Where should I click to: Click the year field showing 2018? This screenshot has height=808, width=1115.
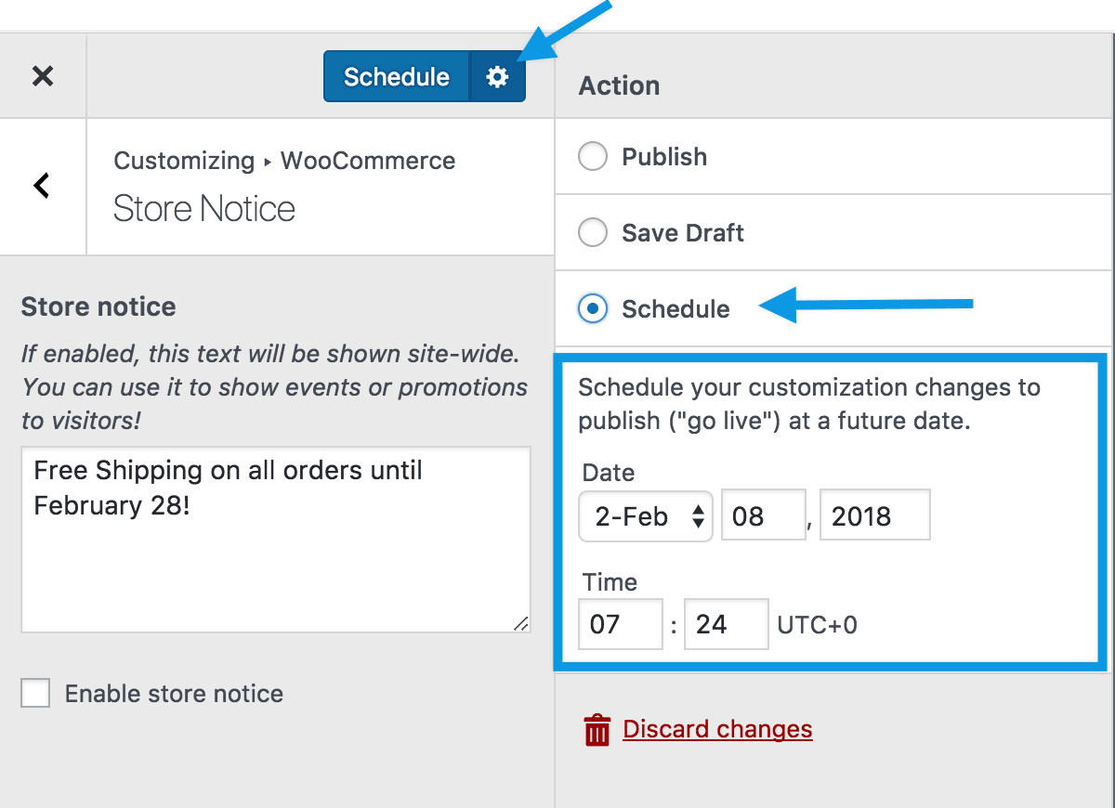[x=873, y=515]
